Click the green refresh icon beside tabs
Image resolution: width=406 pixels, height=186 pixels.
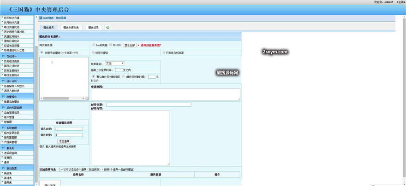[x=108, y=28]
